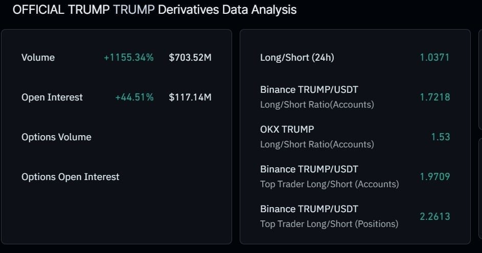Click the $703.52M volume figure
Image resolution: width=482 pixels, height=253 pixels.
tap(190, 57)
